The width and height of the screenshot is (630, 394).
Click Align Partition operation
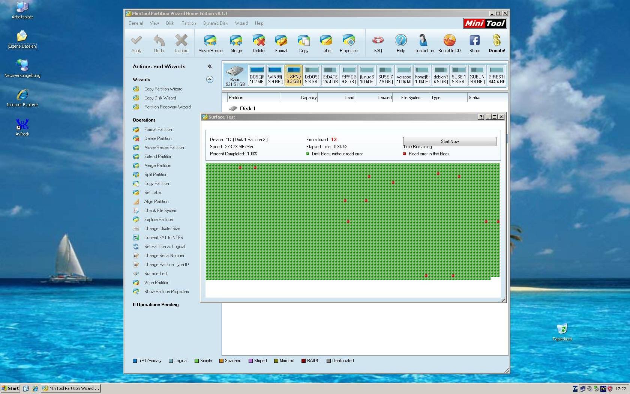156,202
